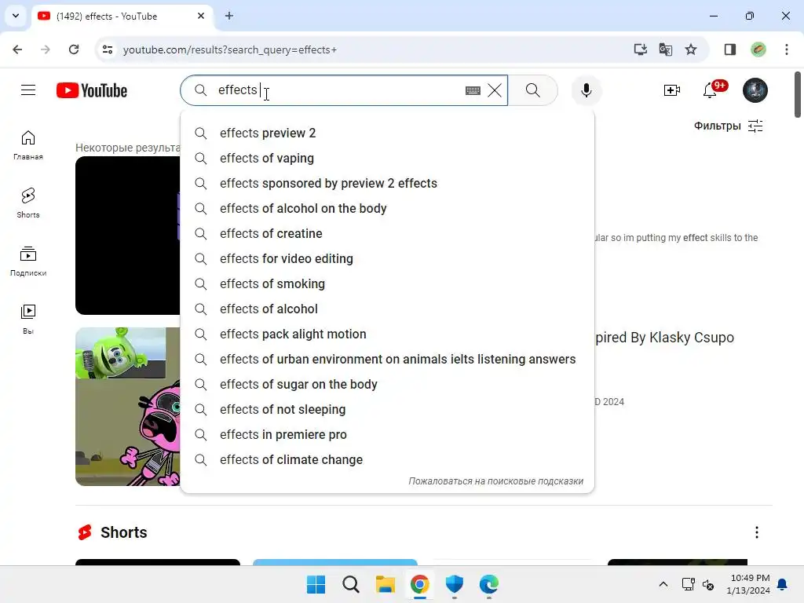Image resolution: width=804 pixels, height=603 pixels.
Task: Start voice search with microphone
Action: pyautogui.click(x=586, y=90)
